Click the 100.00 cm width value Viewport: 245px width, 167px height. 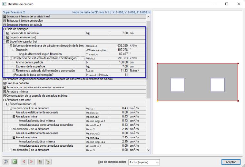tap(119, 62)
